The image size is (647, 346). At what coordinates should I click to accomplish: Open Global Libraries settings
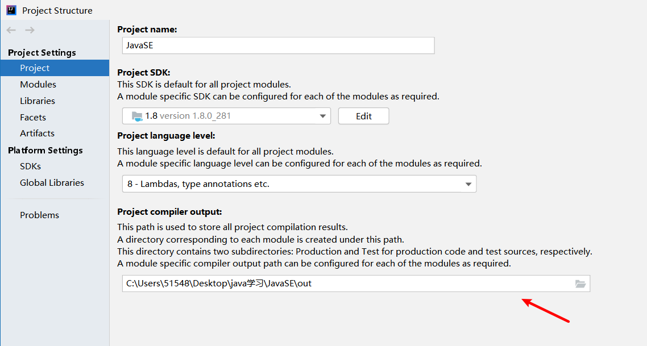(52, 183)
